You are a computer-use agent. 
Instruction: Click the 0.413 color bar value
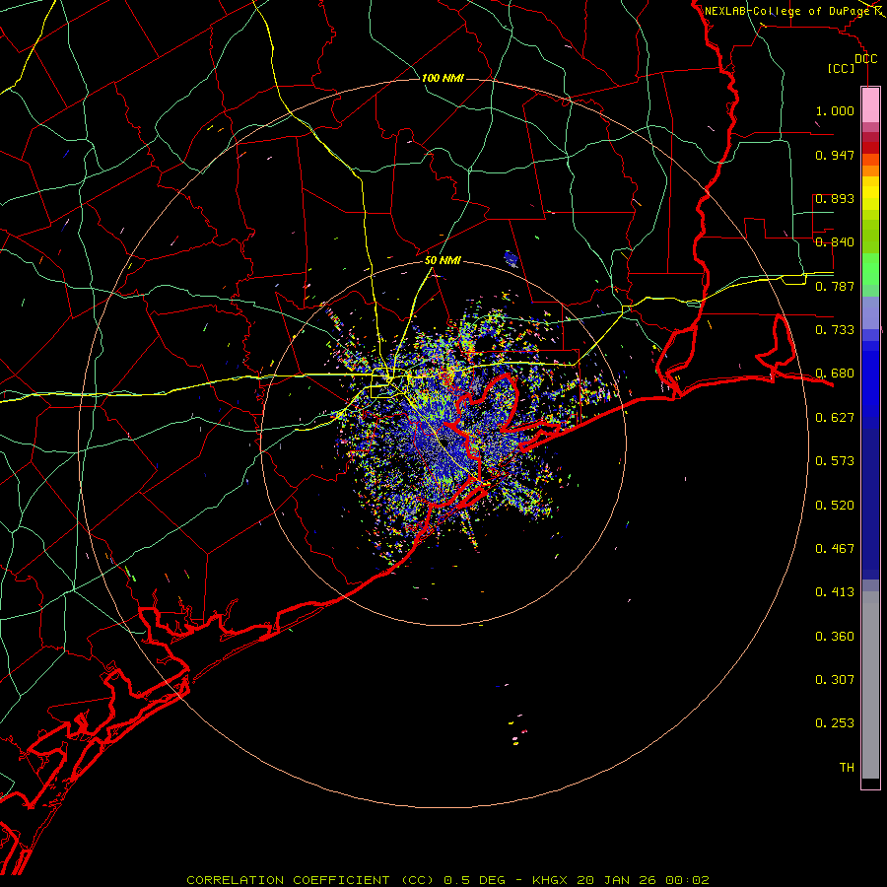835,591
